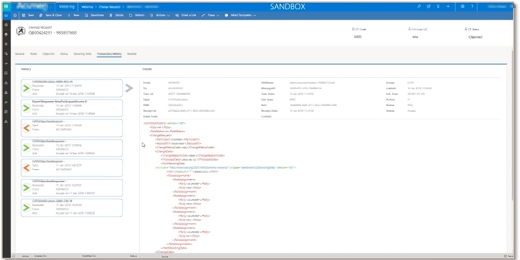Open the search magnifier icon in the header
Viewport: 520px width, 260px height.
[419, 6]
